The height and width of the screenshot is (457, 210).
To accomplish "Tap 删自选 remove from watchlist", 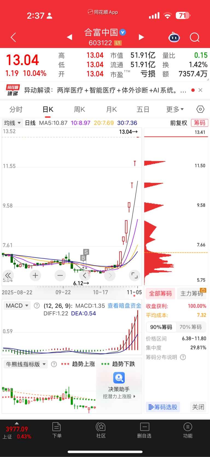I will tap(144, 430).
